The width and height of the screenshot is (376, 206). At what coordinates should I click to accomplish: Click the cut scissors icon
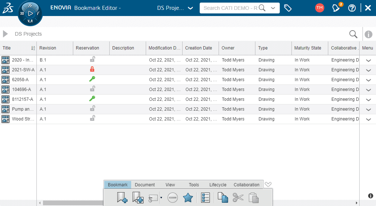tap(238, 198)
